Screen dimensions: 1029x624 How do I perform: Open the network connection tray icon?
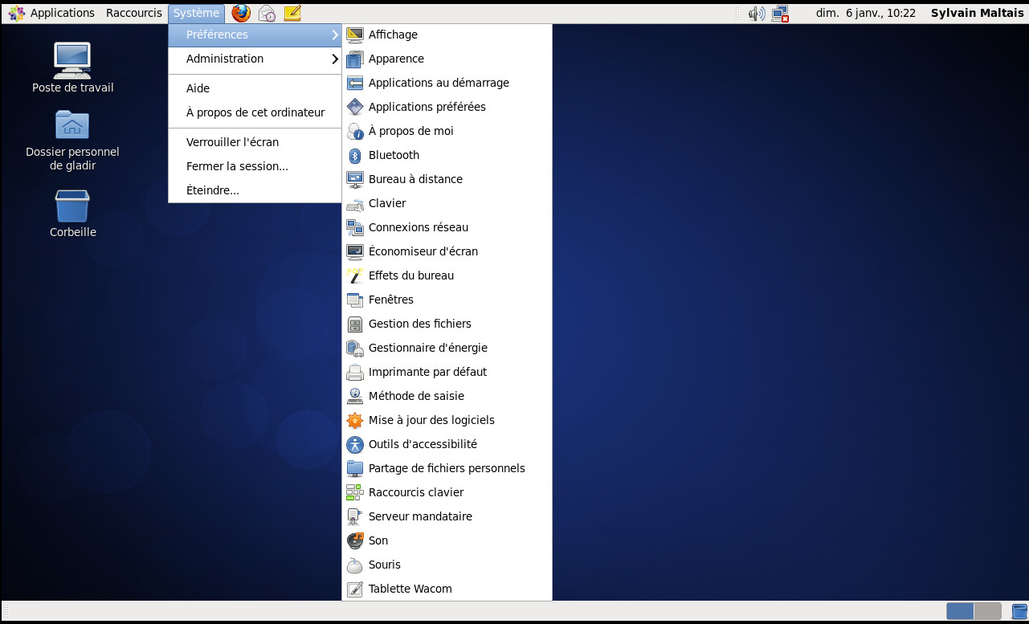click(x=780, y=13)
